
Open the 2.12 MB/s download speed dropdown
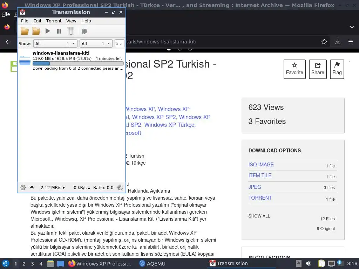click(53, 188)
